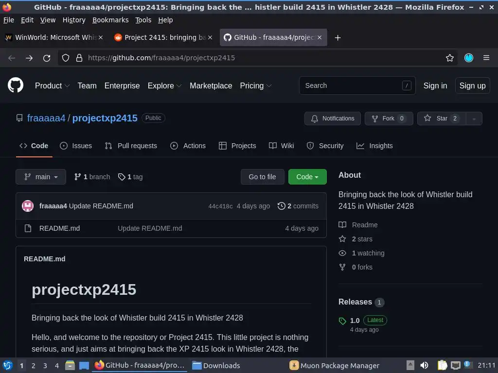Viewport: 498px width, 373px height.
Task: Click the URL address bar
Action: [257, 58]
